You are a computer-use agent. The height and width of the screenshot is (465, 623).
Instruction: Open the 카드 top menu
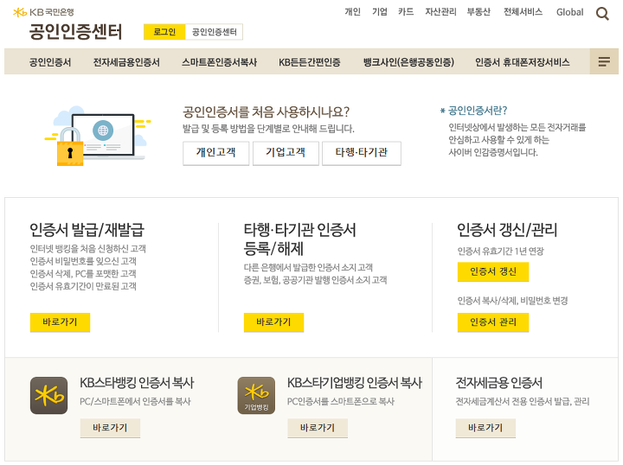406,12
